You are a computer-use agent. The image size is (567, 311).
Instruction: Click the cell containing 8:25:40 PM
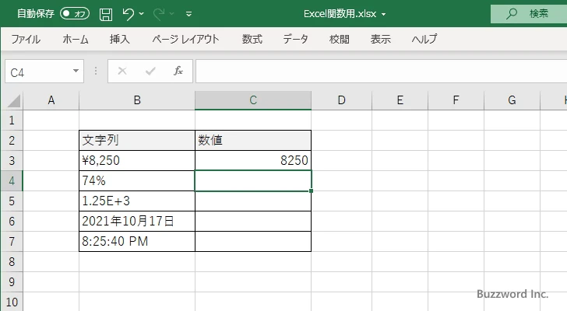pos(137,241)
